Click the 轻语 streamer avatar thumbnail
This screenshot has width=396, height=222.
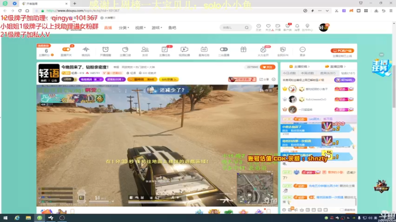pos(49,73)
